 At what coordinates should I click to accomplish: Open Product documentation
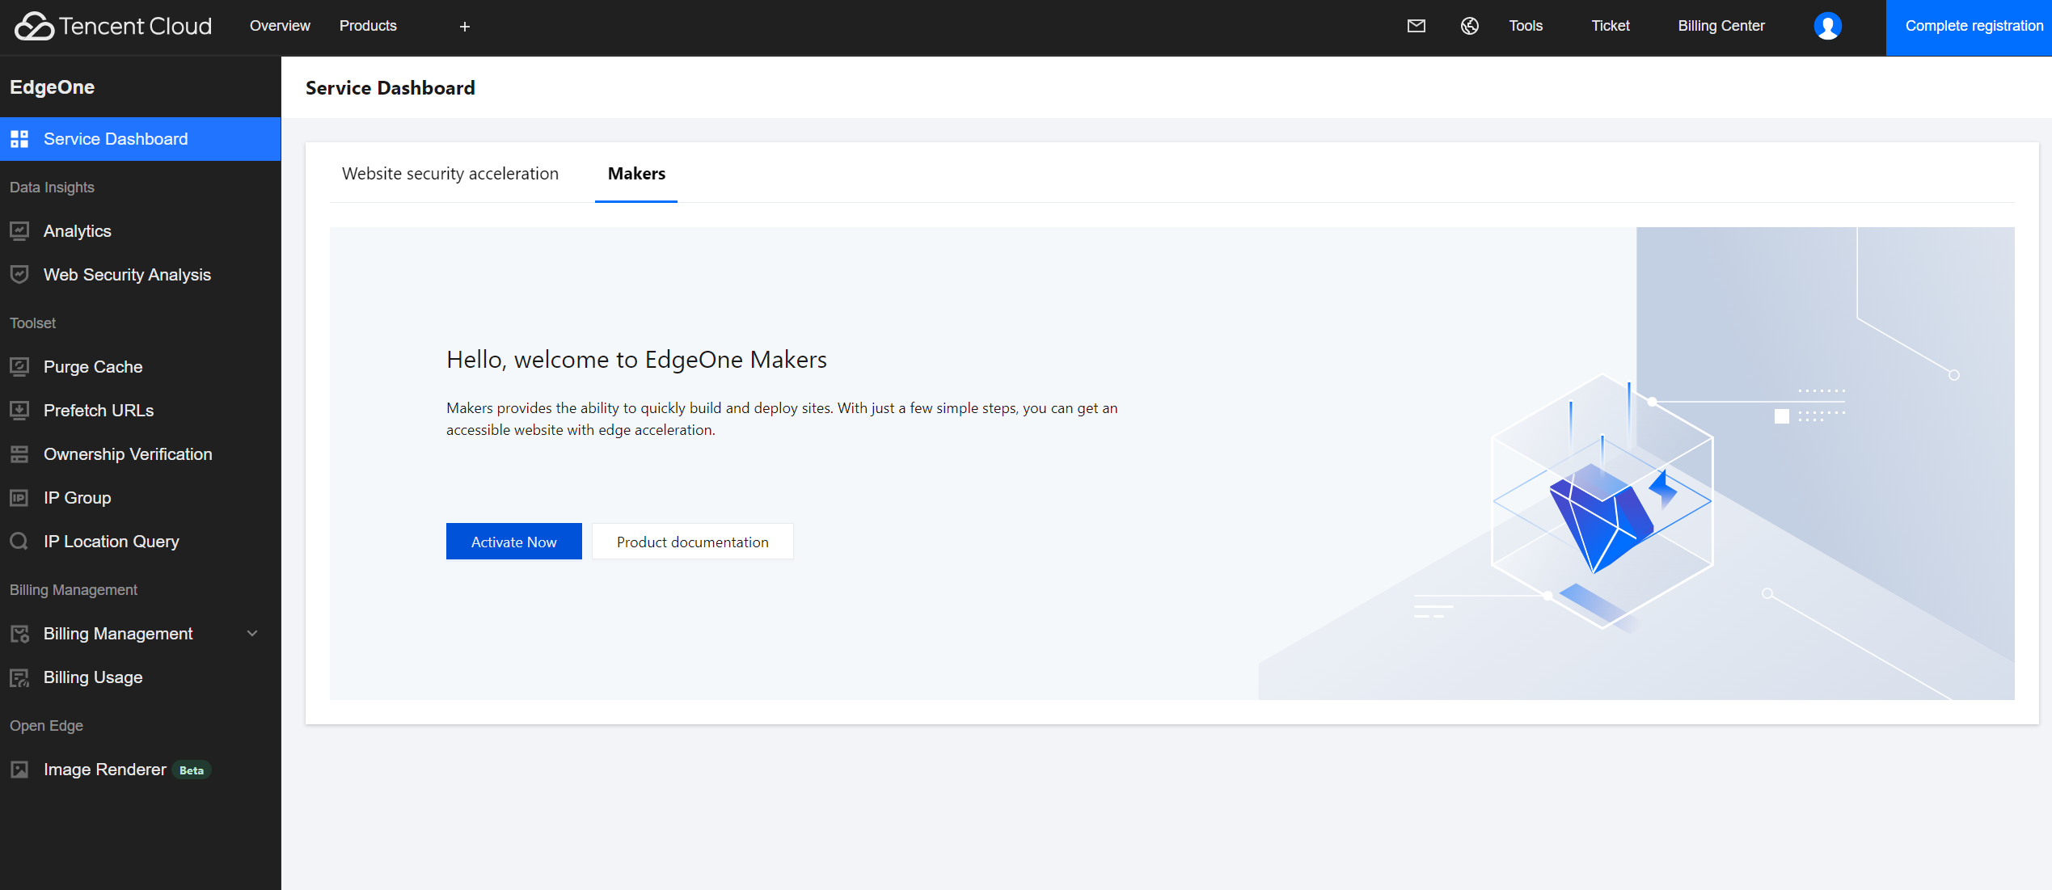693,542
